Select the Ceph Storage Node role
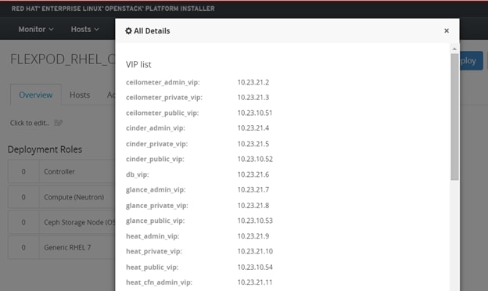488x291 pixels. 62,222
